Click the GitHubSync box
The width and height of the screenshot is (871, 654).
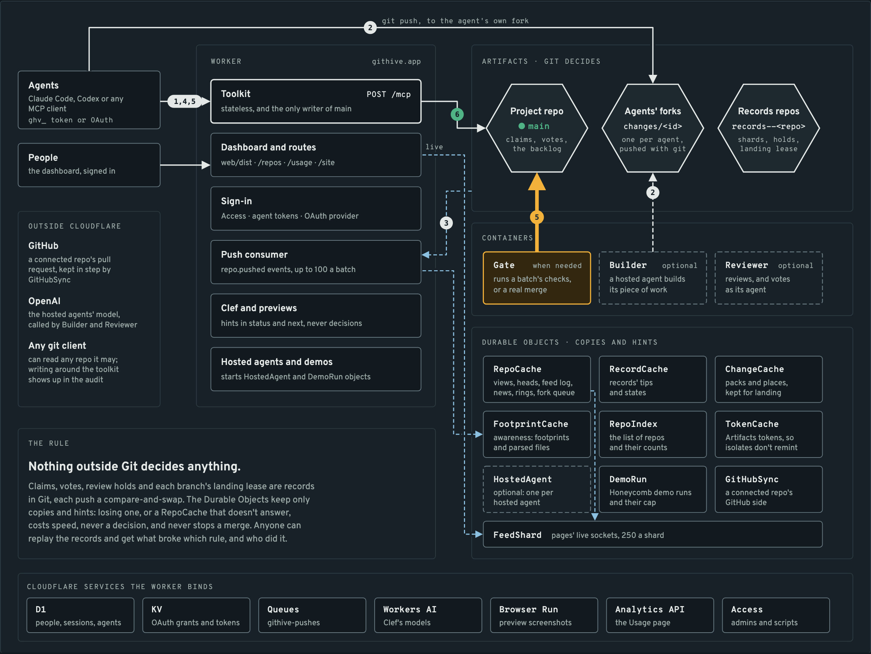click(769, 489)
